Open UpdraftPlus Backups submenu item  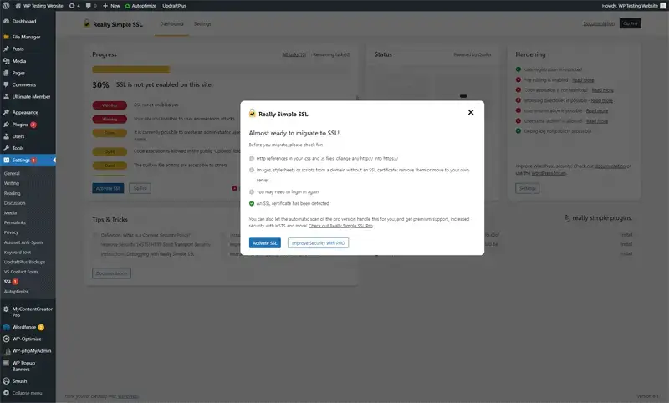tap(24, 262)
